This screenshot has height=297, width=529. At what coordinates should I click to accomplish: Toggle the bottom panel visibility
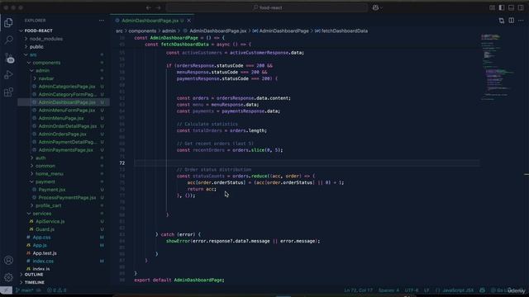click(x=512, y=7)
